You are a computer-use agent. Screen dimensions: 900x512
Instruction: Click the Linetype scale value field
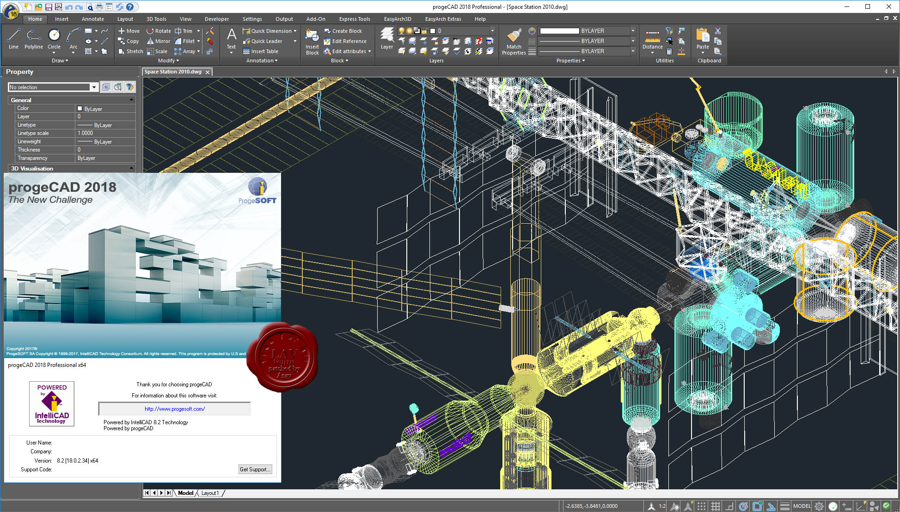105,133
